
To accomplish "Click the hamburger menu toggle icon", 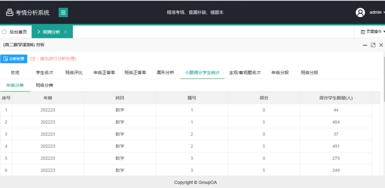I will [63, 12].
